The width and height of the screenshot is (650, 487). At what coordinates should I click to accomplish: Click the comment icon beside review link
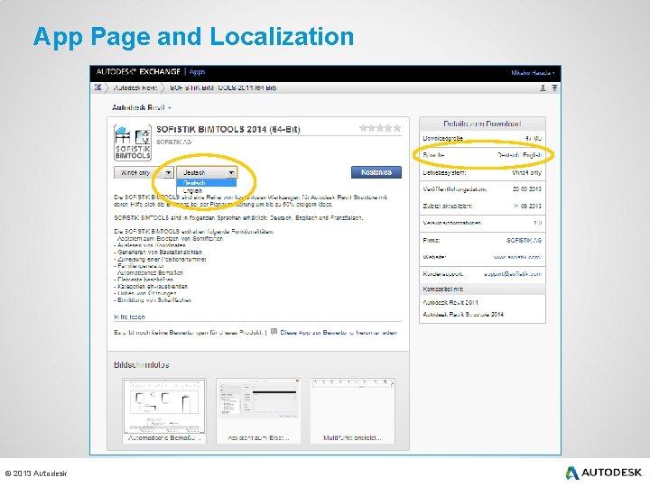pyautogui.click(x=274, y=332)
